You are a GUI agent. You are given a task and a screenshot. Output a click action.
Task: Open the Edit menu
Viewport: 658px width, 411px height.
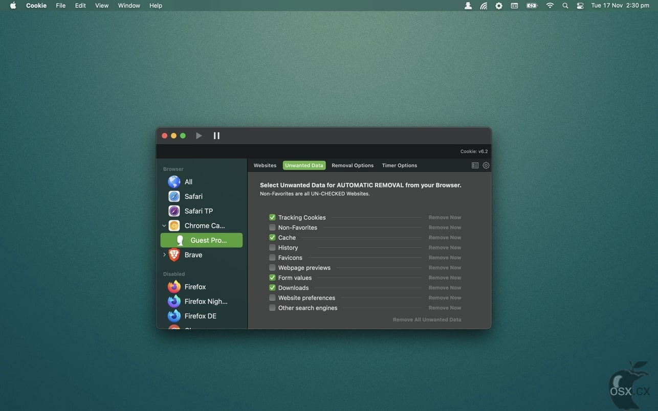click(80, 6)
